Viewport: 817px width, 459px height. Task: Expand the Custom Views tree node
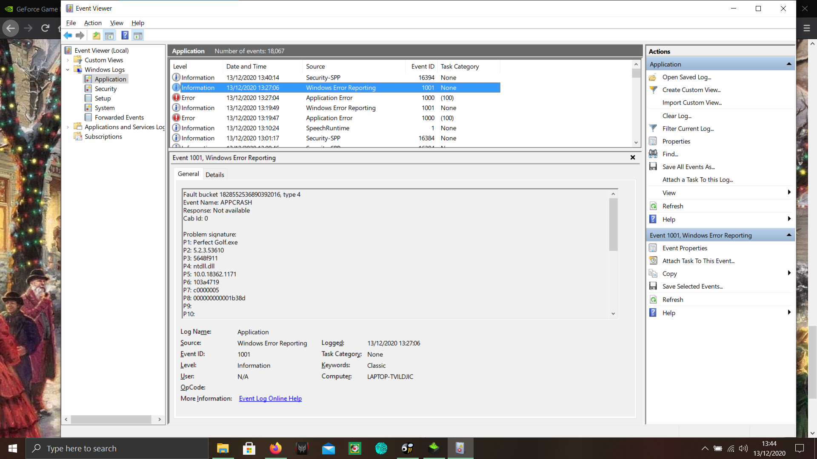click(68, 60)
